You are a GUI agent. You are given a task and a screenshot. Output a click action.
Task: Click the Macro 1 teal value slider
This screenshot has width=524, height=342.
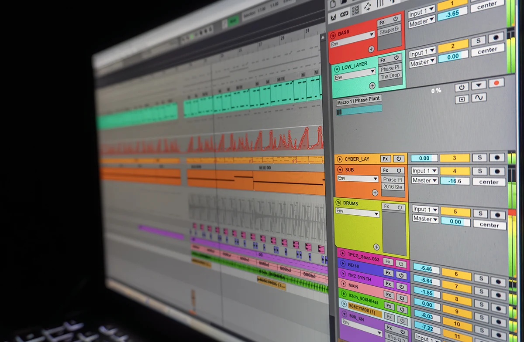pyautogui.click(x=359, y=110)
